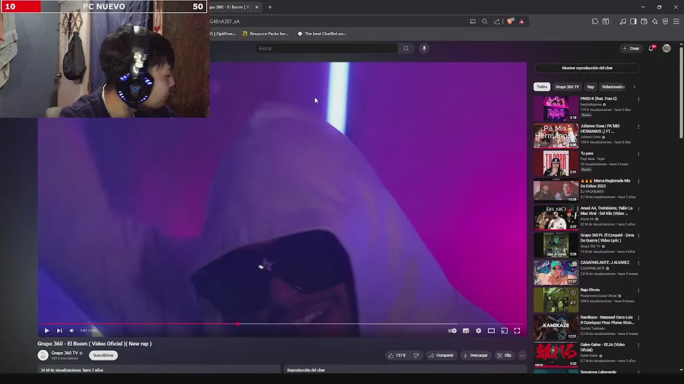The image size is (684, 384).
Task: Switch to theater mode view
Action: tap(491, 331)
